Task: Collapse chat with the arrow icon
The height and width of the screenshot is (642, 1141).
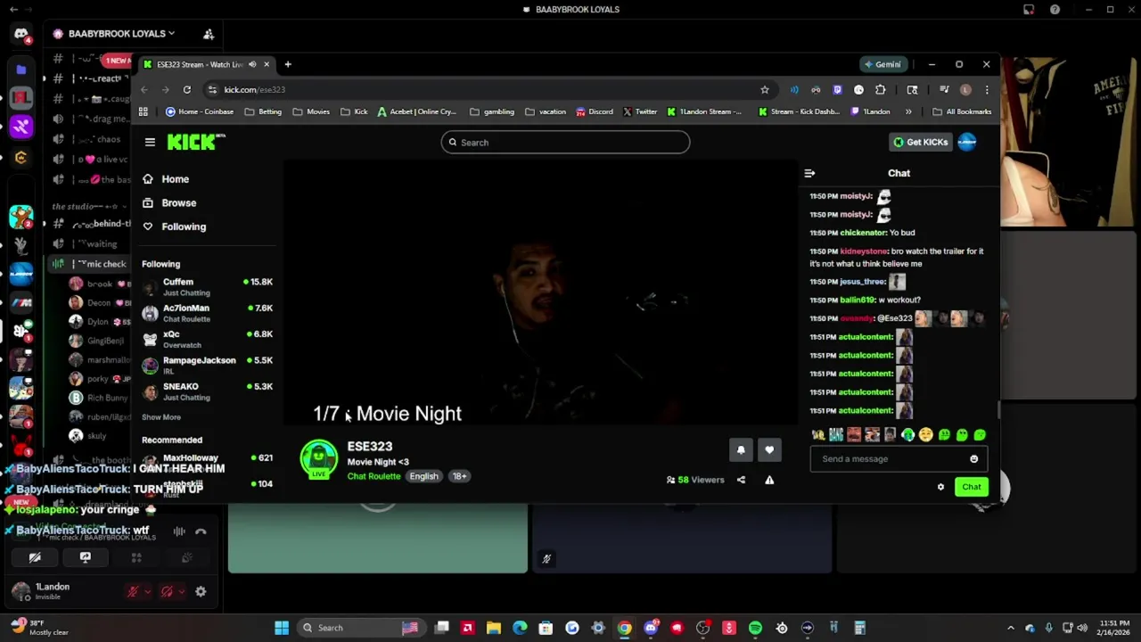Action: coord(809,173)
